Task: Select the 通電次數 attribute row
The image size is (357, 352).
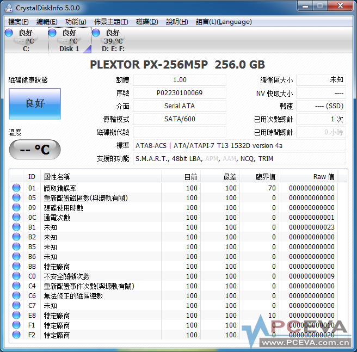Action: pyautogui.click(x=174, y=217)
